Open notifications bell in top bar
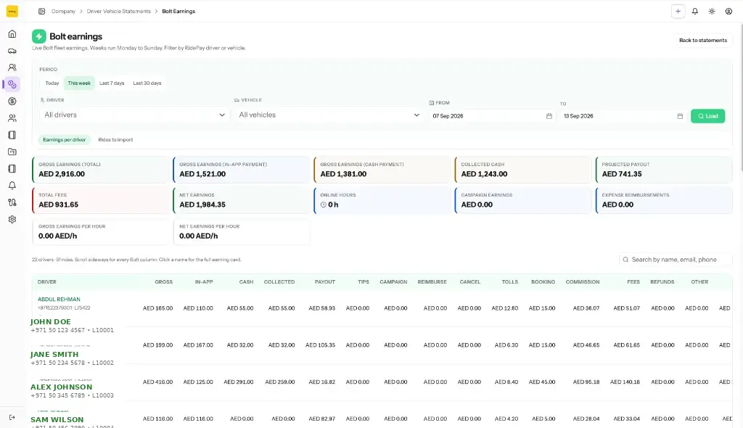The height and width of the screenshot is (428, 743). [694, 12]
